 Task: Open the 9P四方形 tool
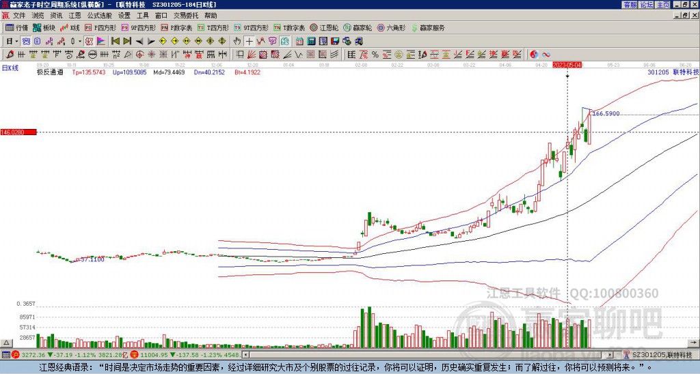138,27
